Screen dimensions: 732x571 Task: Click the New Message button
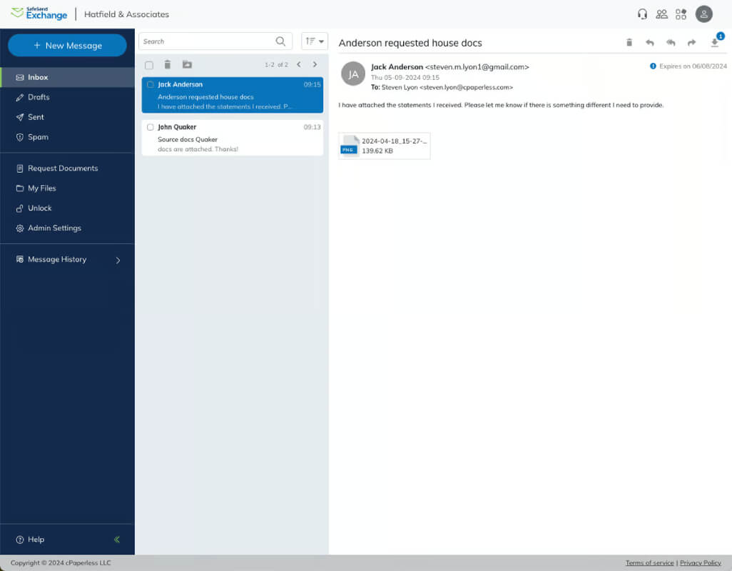pos(67,45)
